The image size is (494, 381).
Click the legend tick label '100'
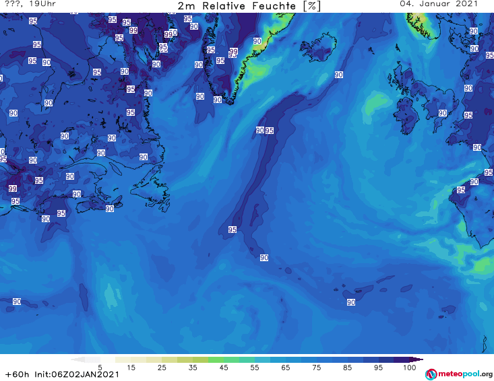coord(409,367)
